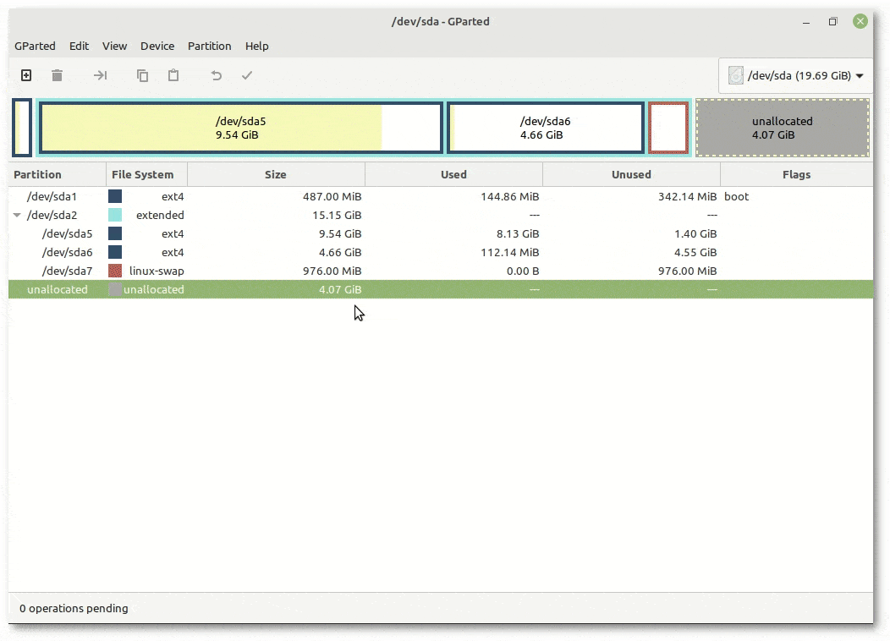
Task: Click the disk icon inside the device selector
Action: coord(735,75)
